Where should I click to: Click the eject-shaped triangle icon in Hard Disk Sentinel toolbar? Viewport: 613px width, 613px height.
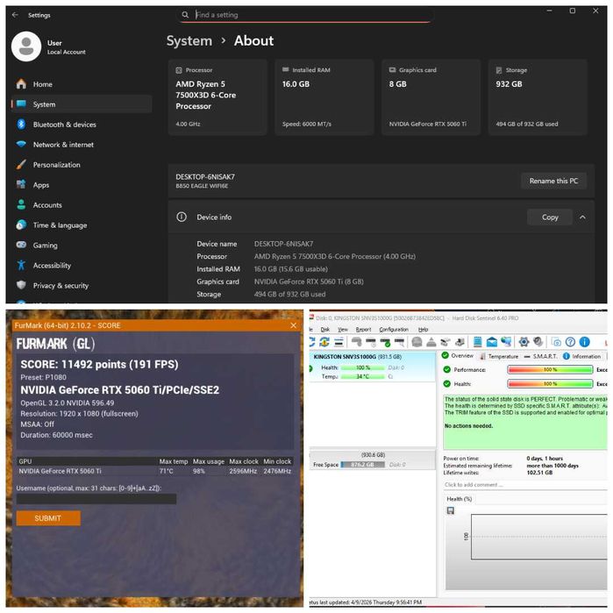tap(431, 342)
